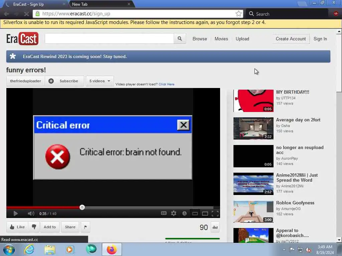Click the green padlock in address bar
342x256 pixels.
coord(37,14)
